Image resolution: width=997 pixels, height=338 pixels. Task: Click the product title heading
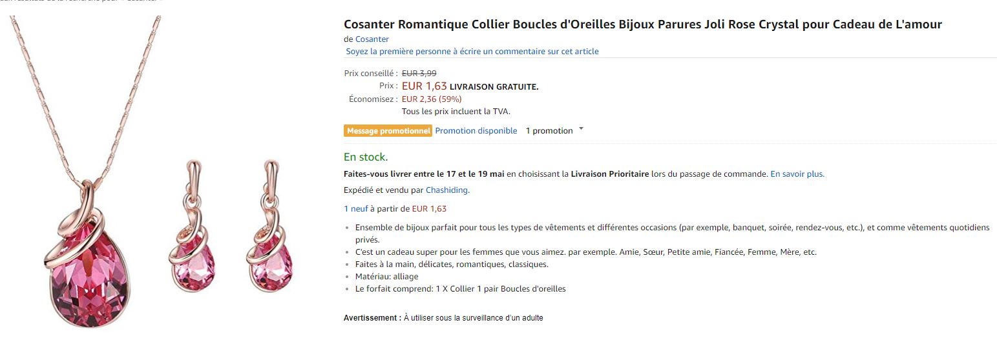tap(642, 25)
